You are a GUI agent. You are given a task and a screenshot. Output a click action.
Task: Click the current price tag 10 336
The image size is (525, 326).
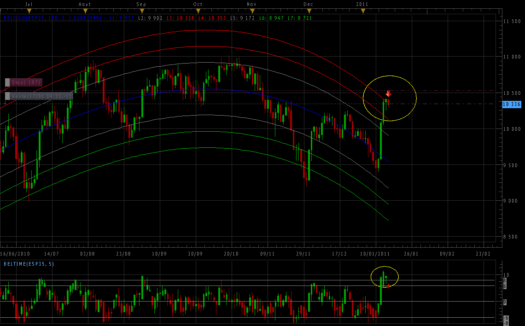pos(511,105)
